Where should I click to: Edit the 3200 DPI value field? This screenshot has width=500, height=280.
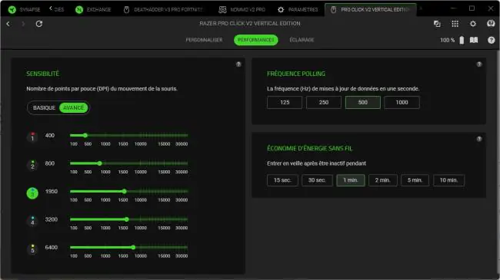(52, 219)
